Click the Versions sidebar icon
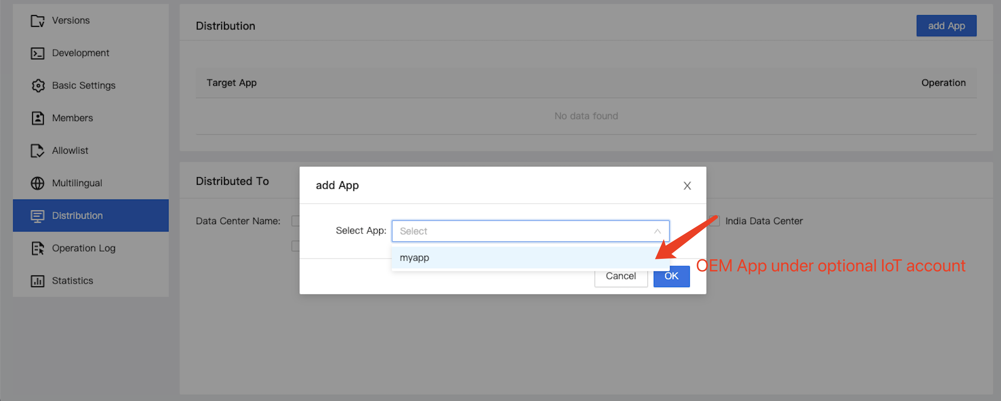Viewport: 1001px width, 401px height. coord(38,21)
